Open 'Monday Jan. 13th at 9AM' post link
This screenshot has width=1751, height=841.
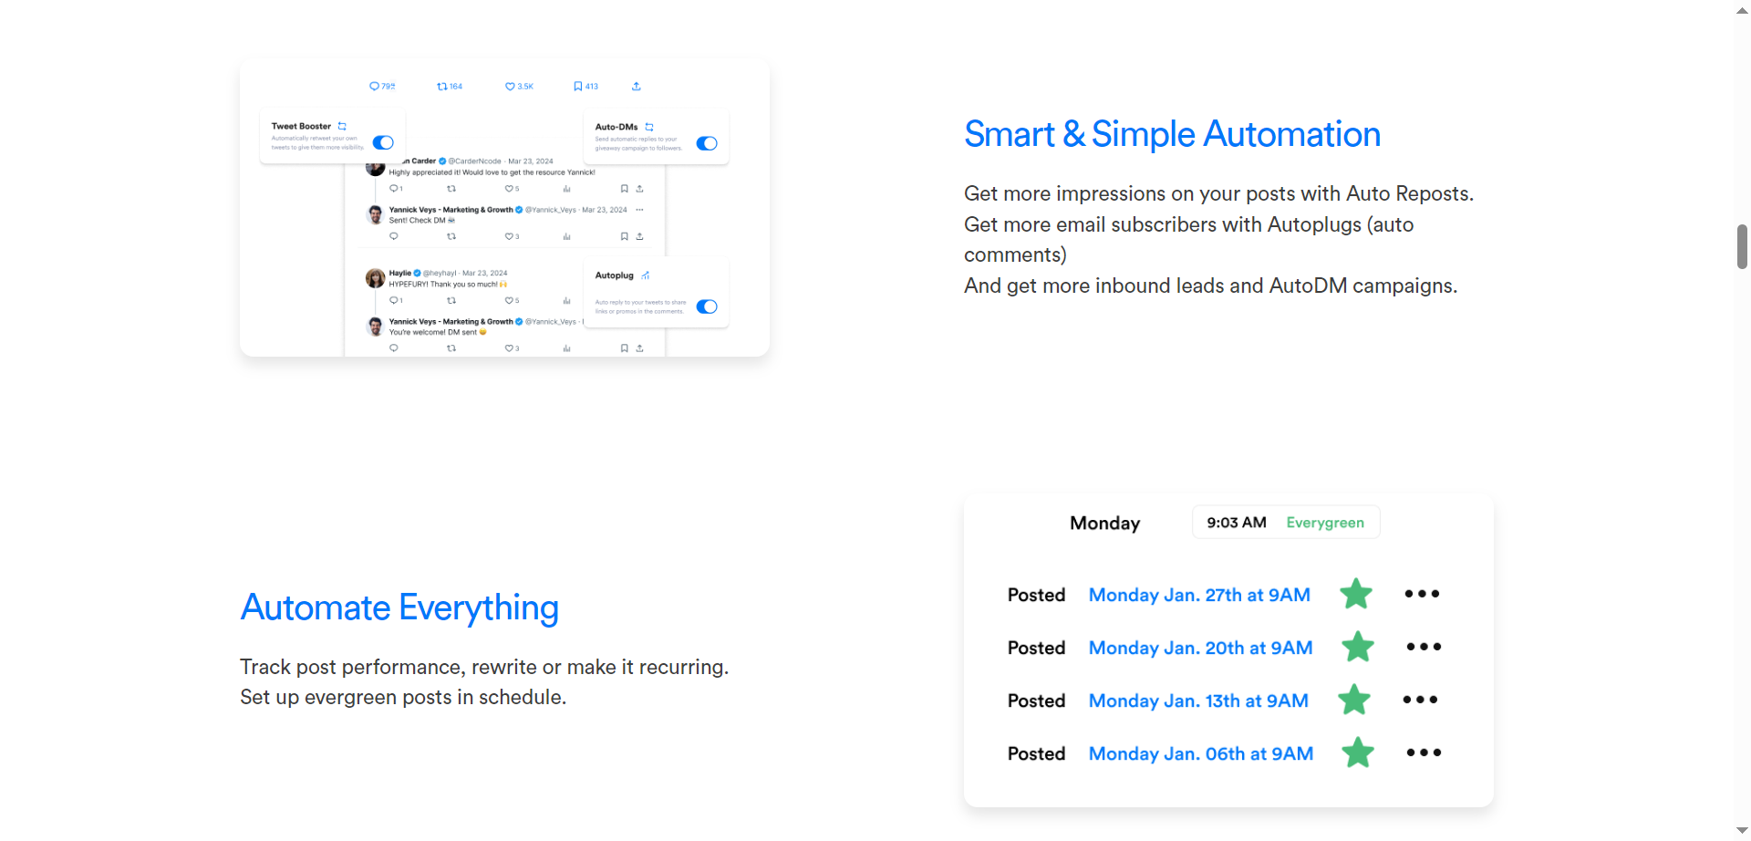click(x=1198, y=701)
